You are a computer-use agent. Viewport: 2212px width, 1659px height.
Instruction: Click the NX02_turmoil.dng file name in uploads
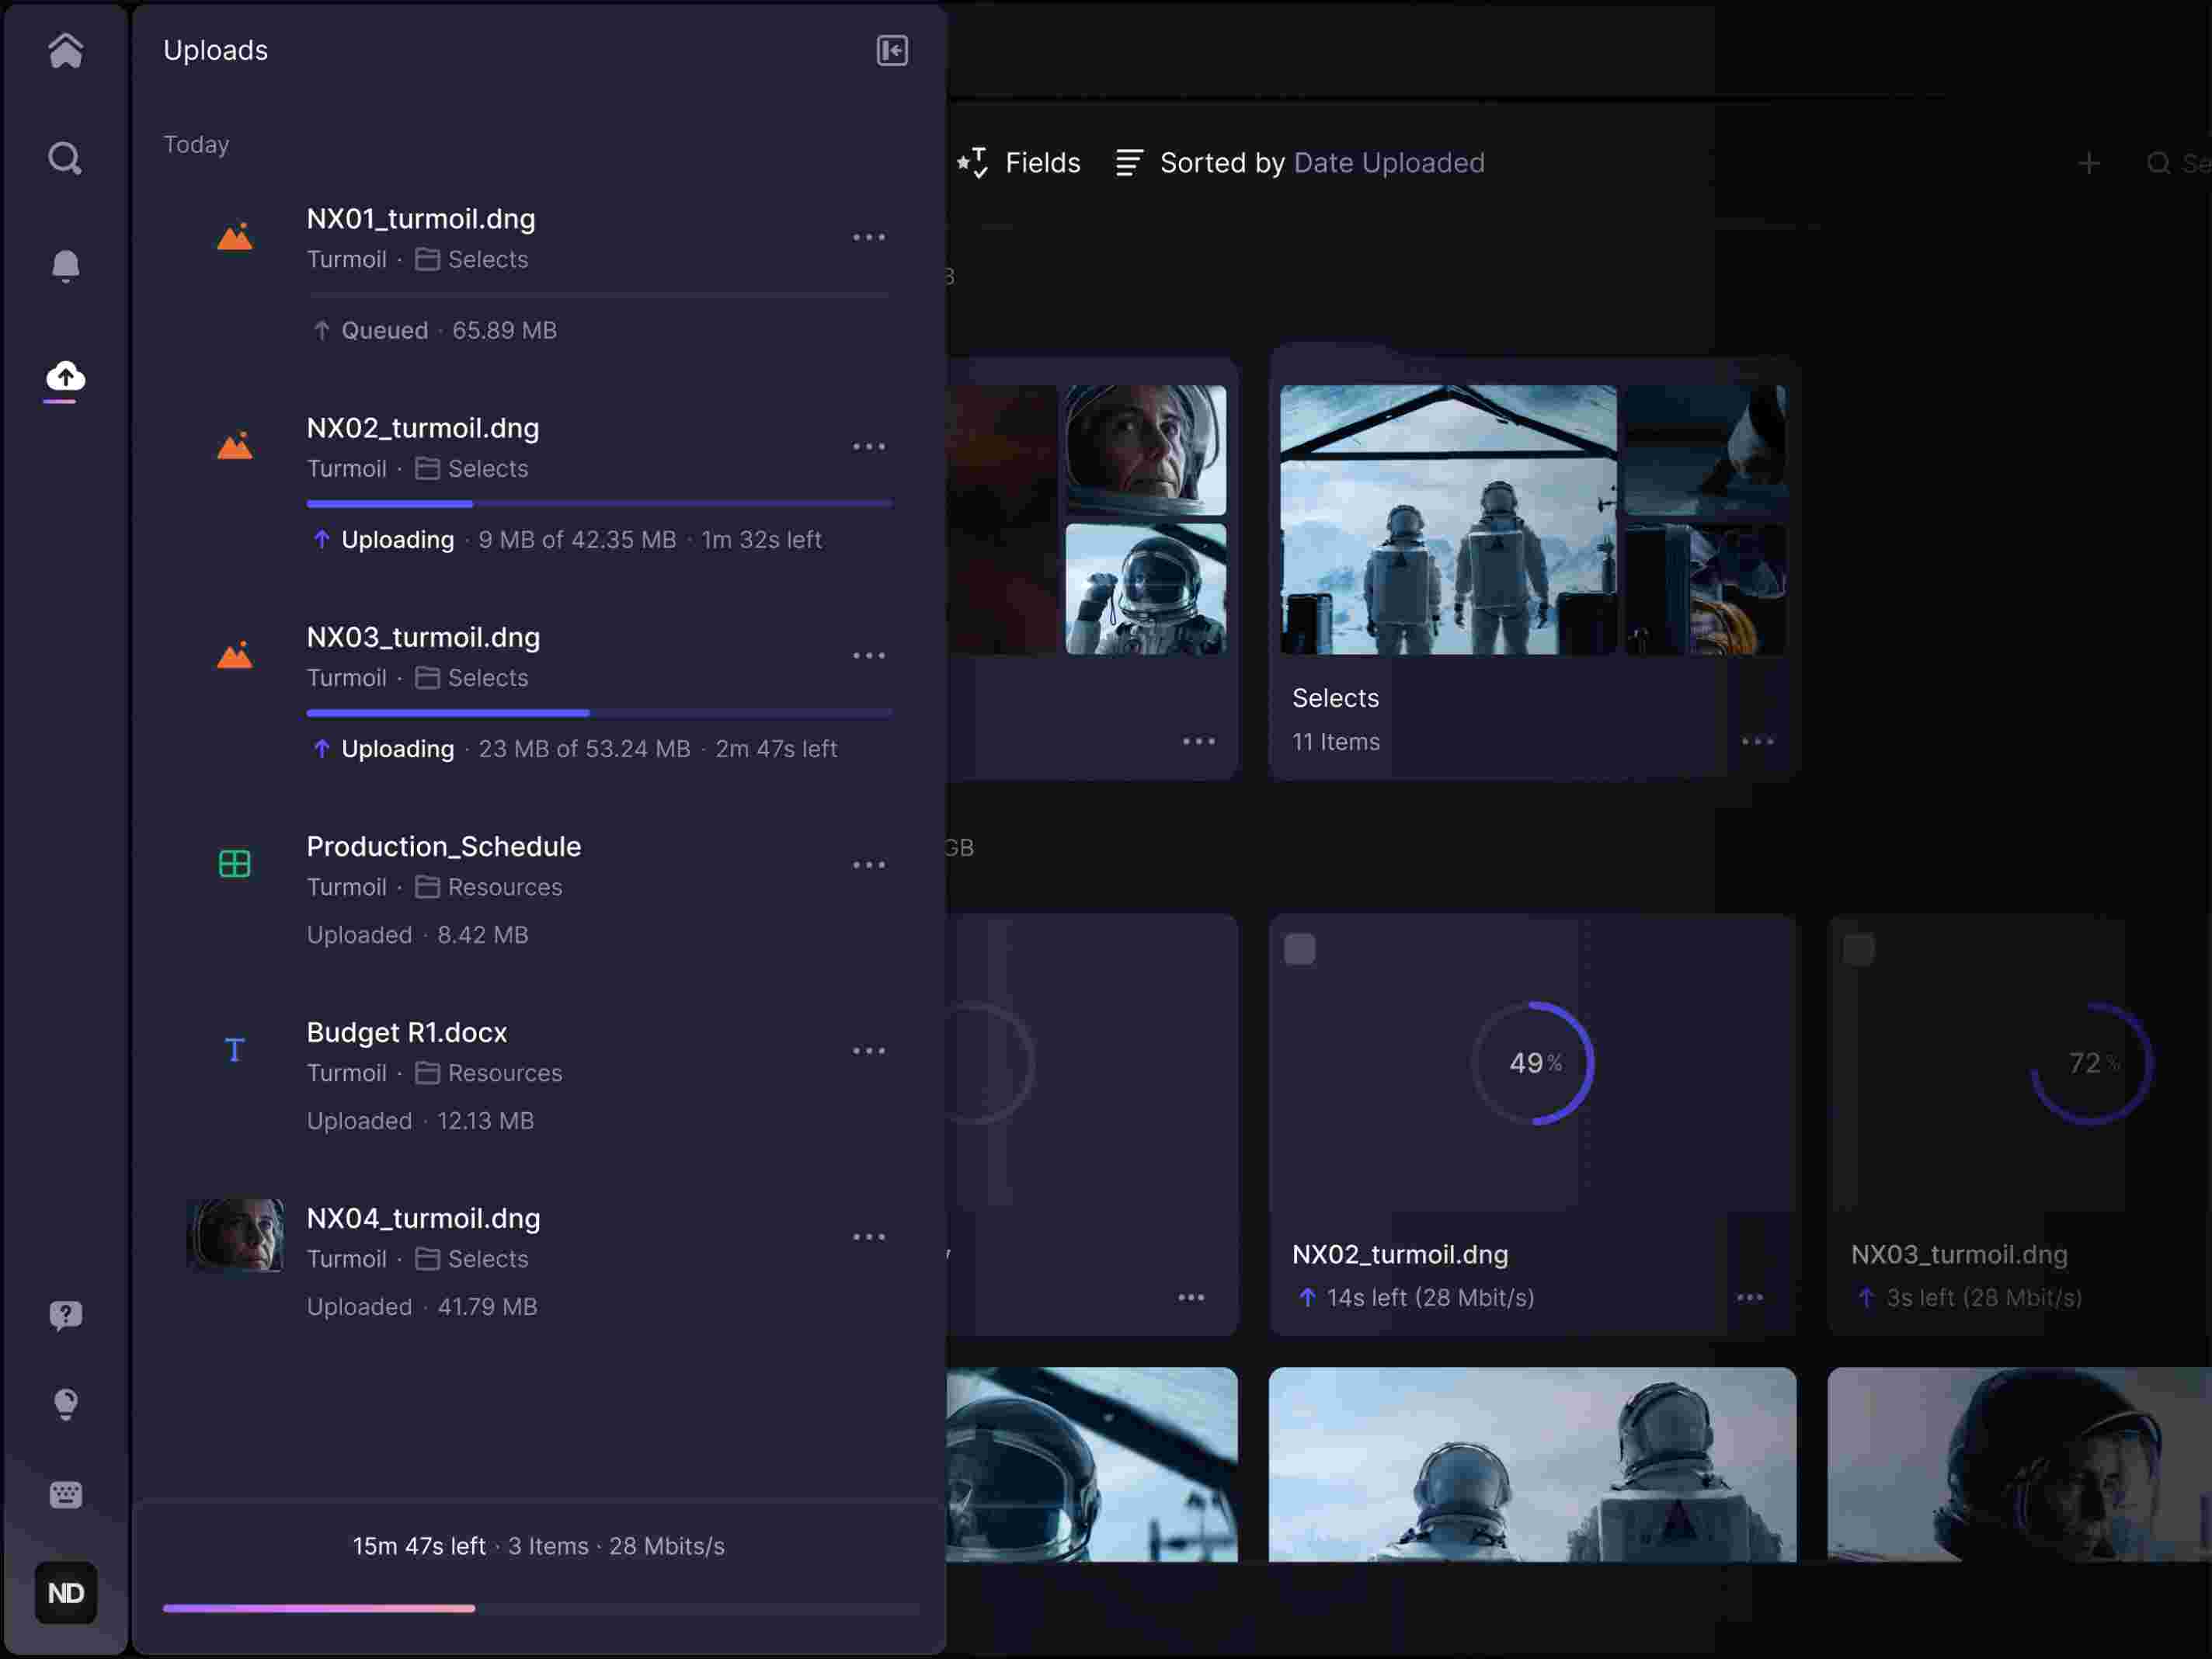pyautogui.click(x=423, y=428)
